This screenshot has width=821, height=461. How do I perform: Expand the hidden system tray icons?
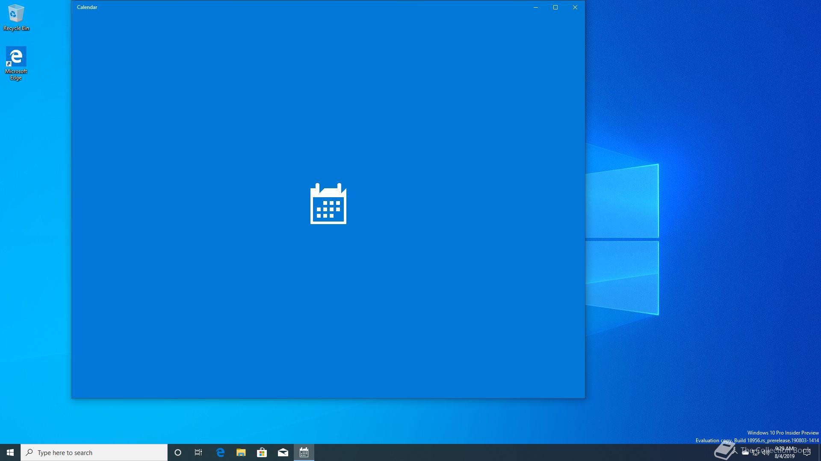735,452
